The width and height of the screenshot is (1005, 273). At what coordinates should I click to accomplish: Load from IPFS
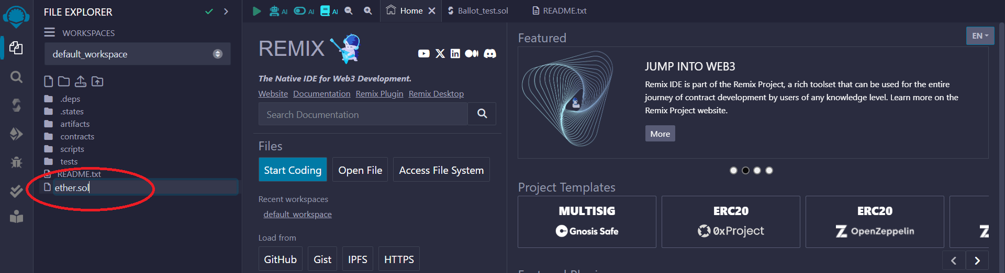tap(358, 259)
